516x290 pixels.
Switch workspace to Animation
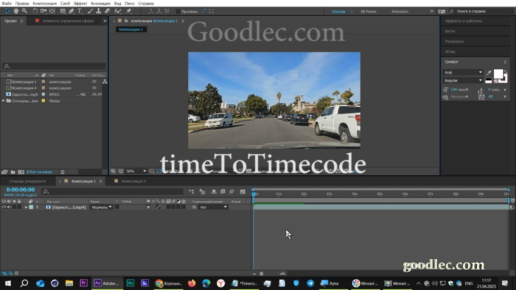click(x=399, y=11)
